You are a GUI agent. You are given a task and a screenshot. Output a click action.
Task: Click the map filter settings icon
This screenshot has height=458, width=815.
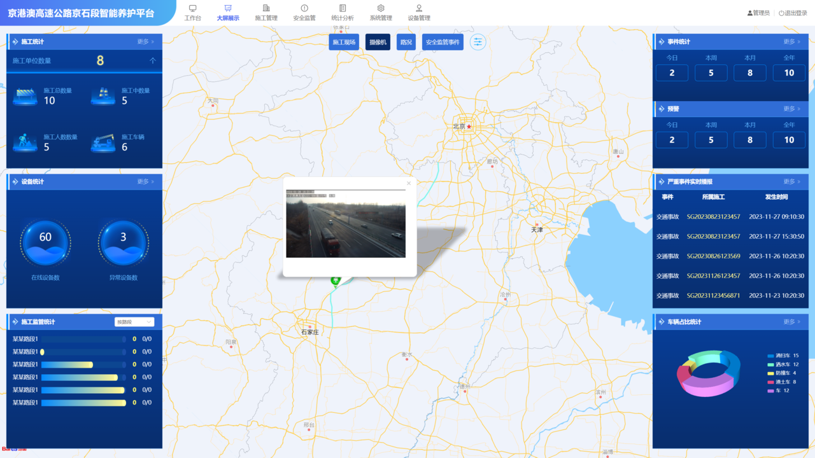(x=478, y=42)
